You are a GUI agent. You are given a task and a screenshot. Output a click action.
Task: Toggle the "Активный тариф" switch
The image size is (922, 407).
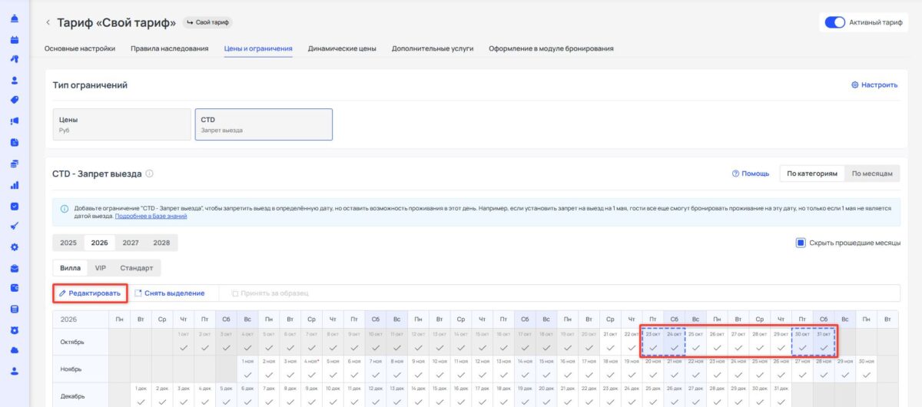point(834,22)
